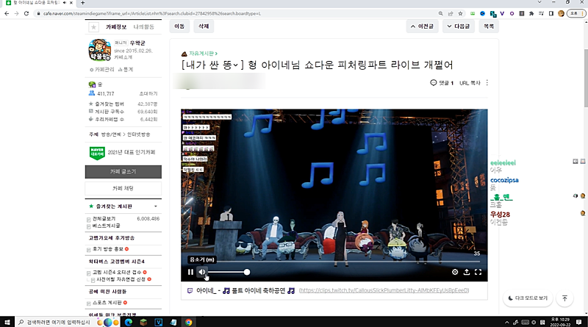Screen dimensions: 588x327
Task: Reload the page with the browser refresh icon
Action: point(26,13)
